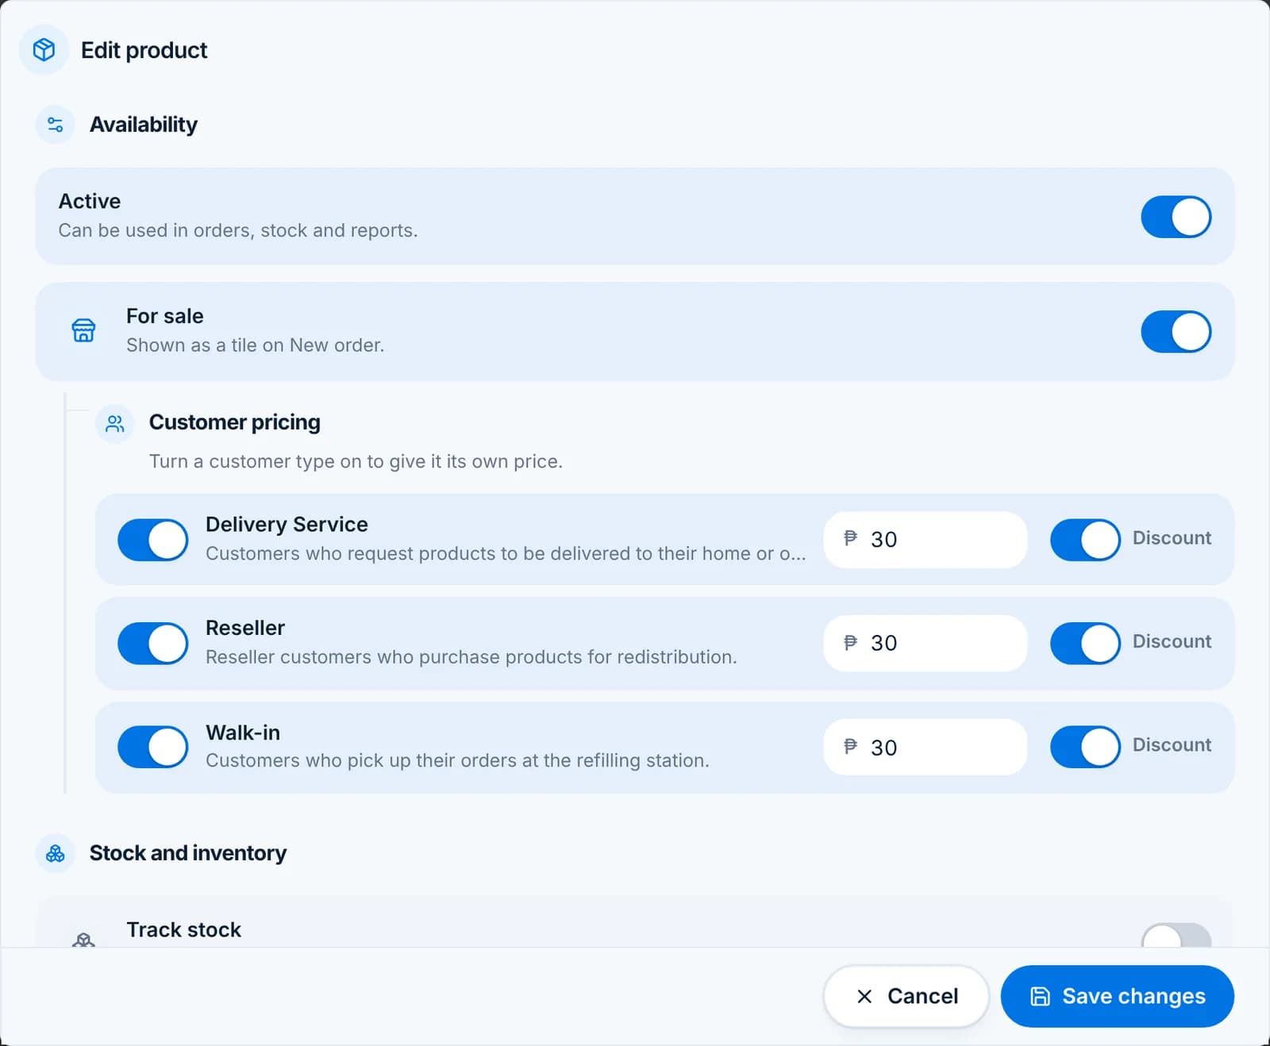
Task: Toggle the For sale switch
Action: point(1176,331)
